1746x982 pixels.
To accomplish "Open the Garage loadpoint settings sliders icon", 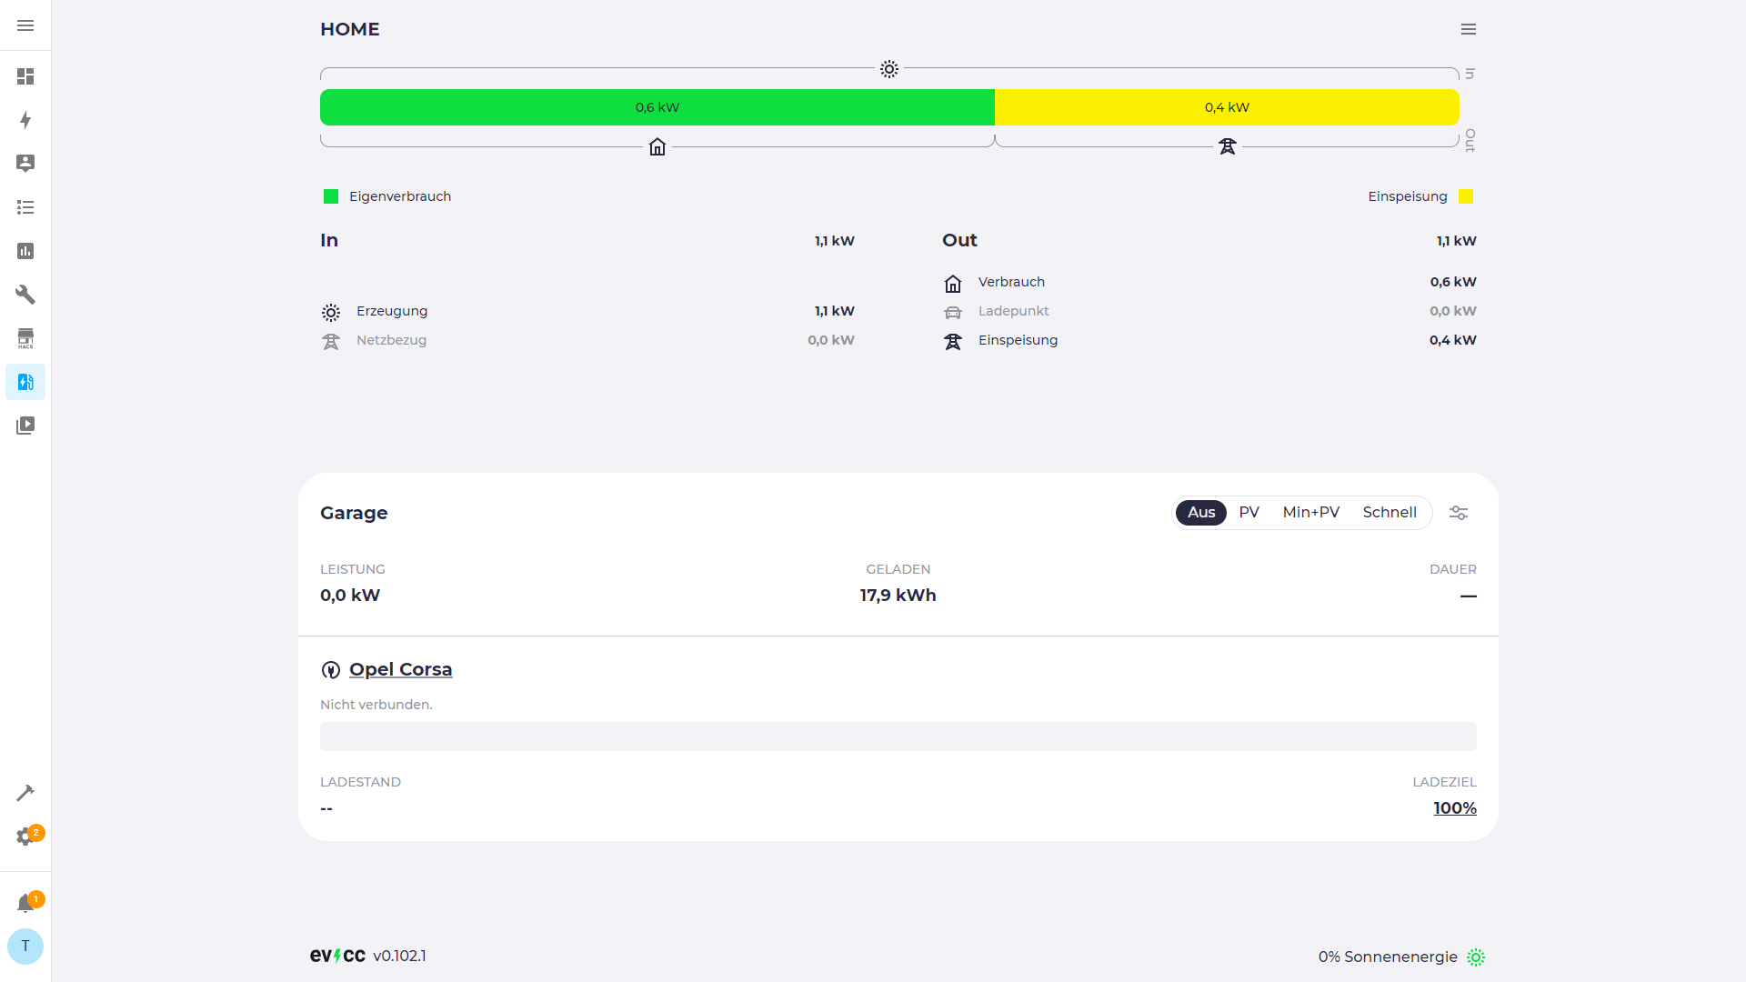I will (1459, 513).
